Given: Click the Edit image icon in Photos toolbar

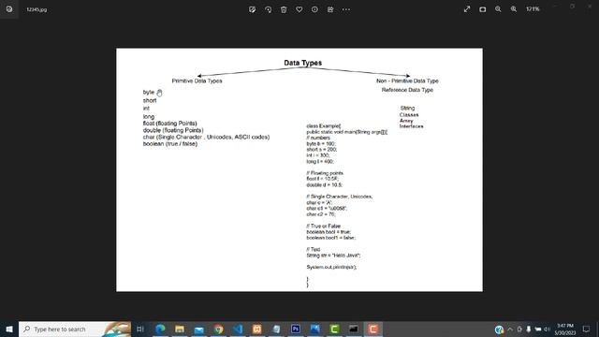Looking at the screenshot, I should point(252,9).
